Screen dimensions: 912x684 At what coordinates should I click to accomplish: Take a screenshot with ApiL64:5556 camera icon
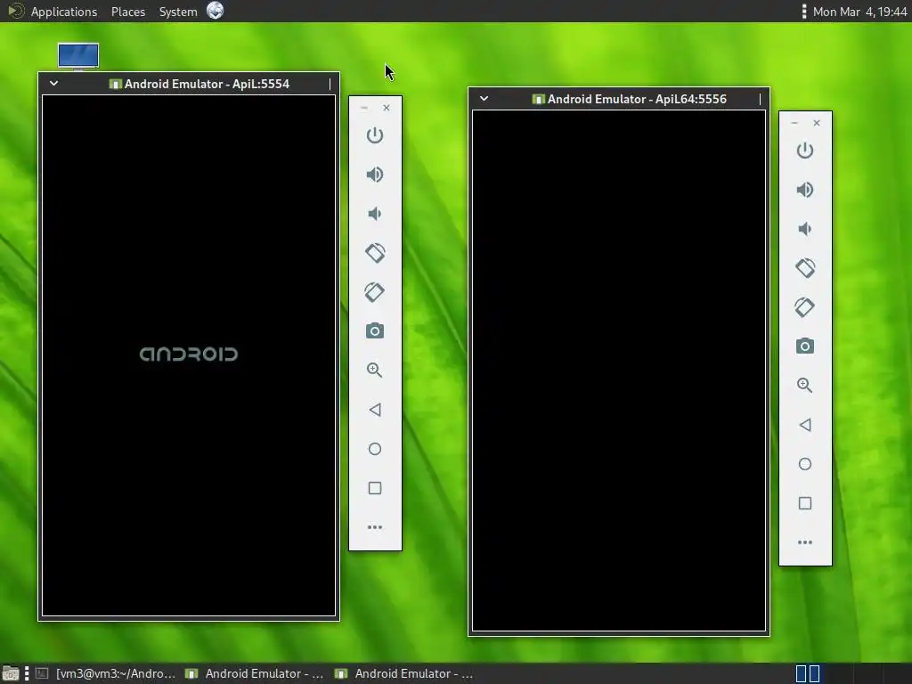click(x=805, y=346)
